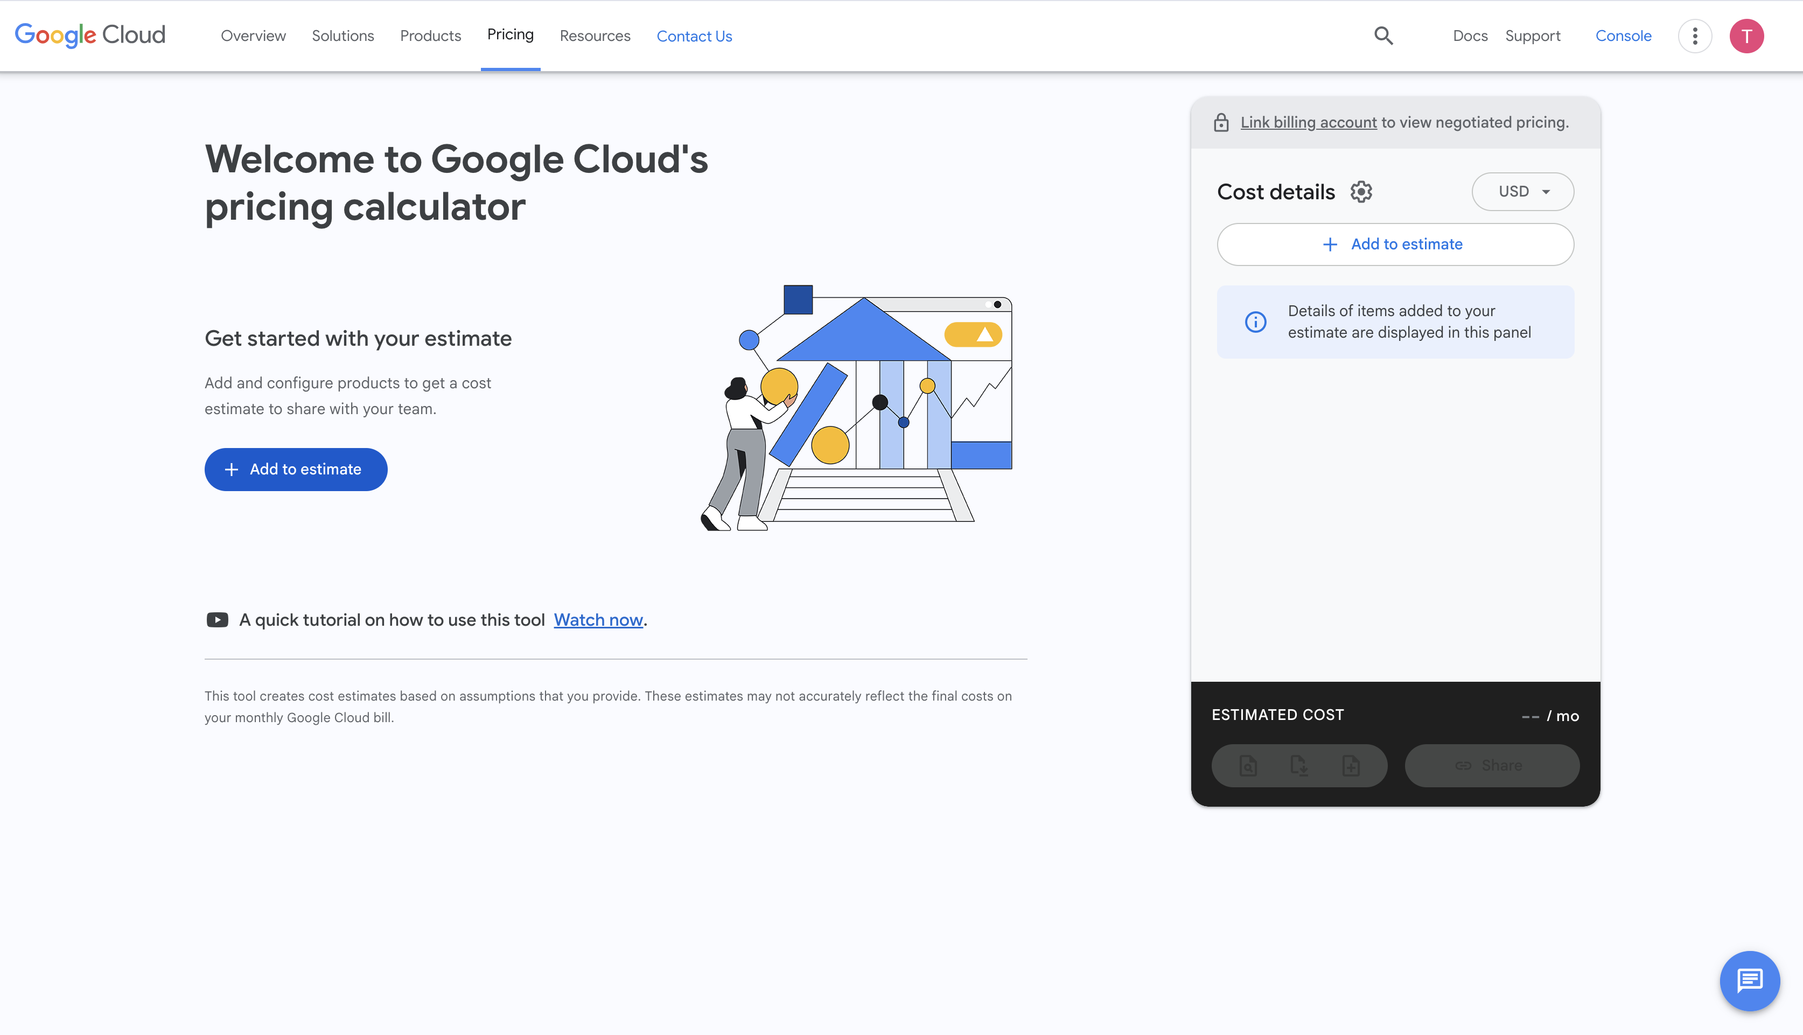
Task: Open the search magnifier in header
Action: point(1383,36)
